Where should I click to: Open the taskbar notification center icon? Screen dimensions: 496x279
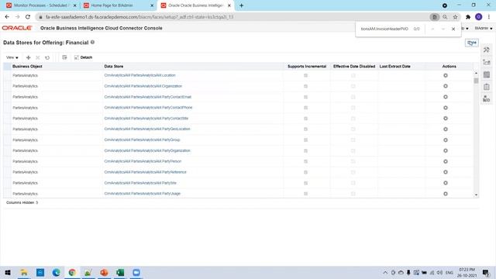[x=486, y=272]
